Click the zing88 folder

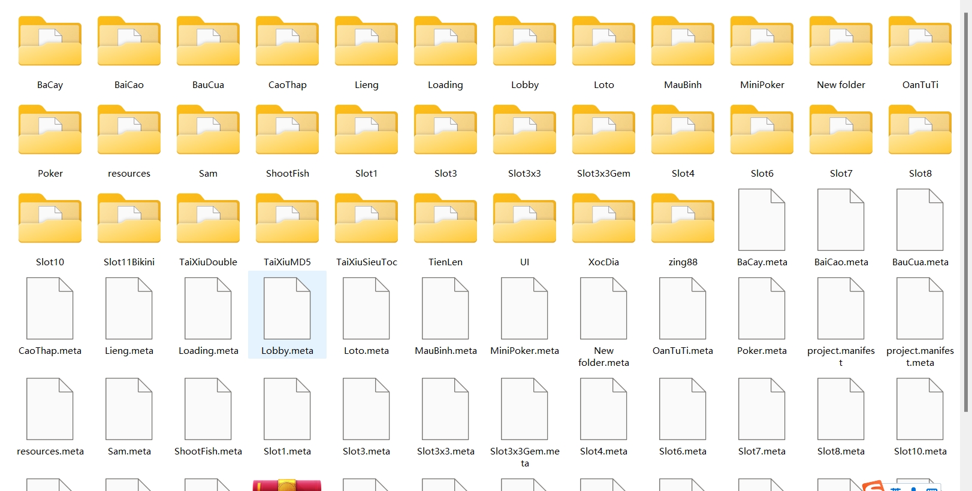point(683,220)
